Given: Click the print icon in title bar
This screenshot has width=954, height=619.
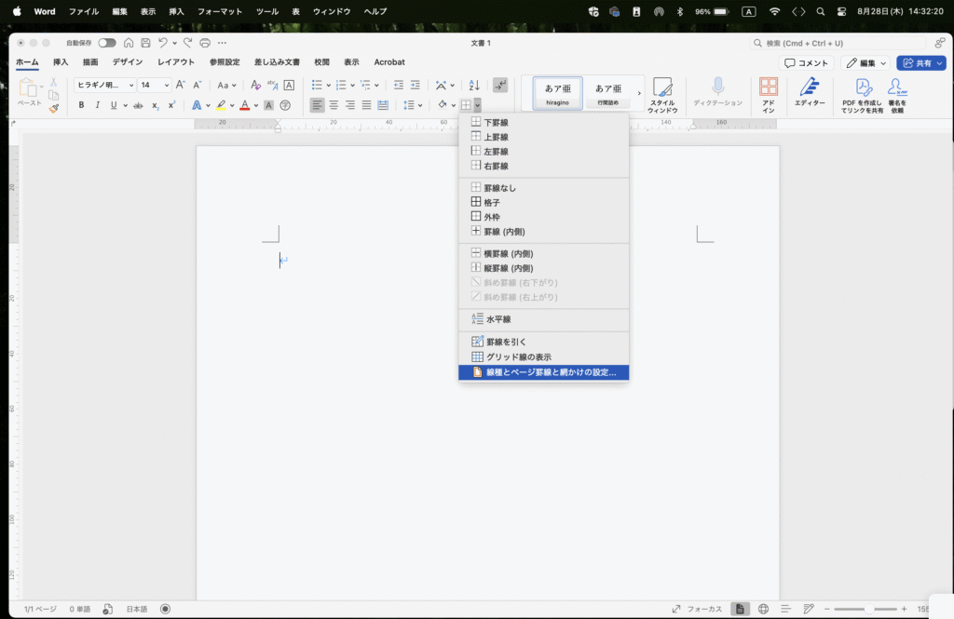Looking at the screenshot, I should pyautogui.click(x=205, y=43).
